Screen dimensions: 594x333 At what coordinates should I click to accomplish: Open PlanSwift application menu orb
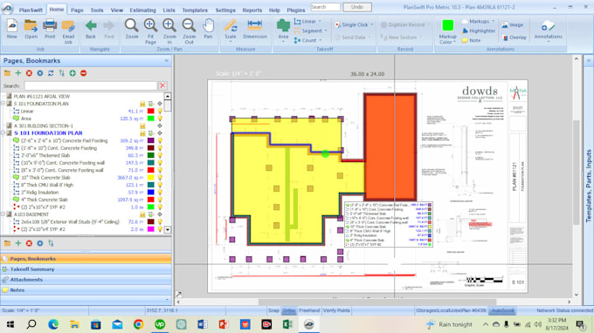point(7,8)
